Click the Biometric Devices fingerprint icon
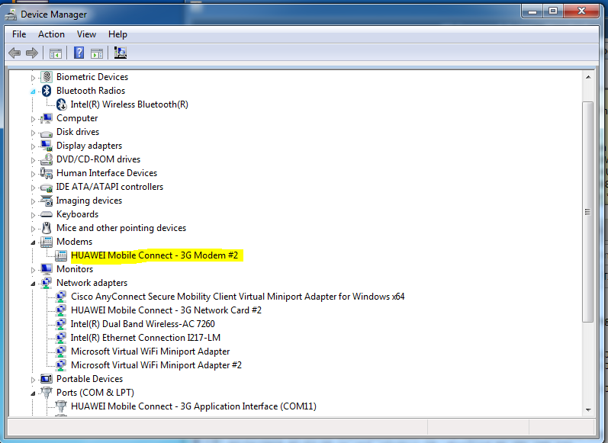Screen dimensions: 608x443 (47, 77)
